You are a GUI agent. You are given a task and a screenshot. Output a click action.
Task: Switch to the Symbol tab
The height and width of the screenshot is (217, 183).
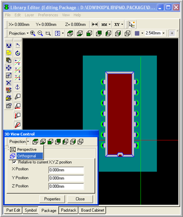pos(31,210)
